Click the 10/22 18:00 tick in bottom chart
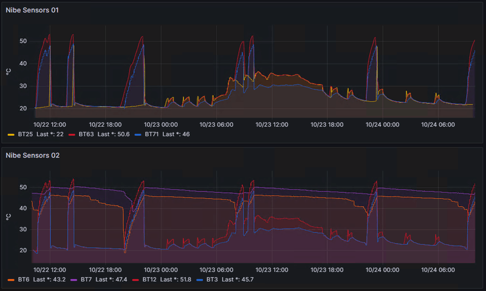486x291 pixels. pos(105,270)
